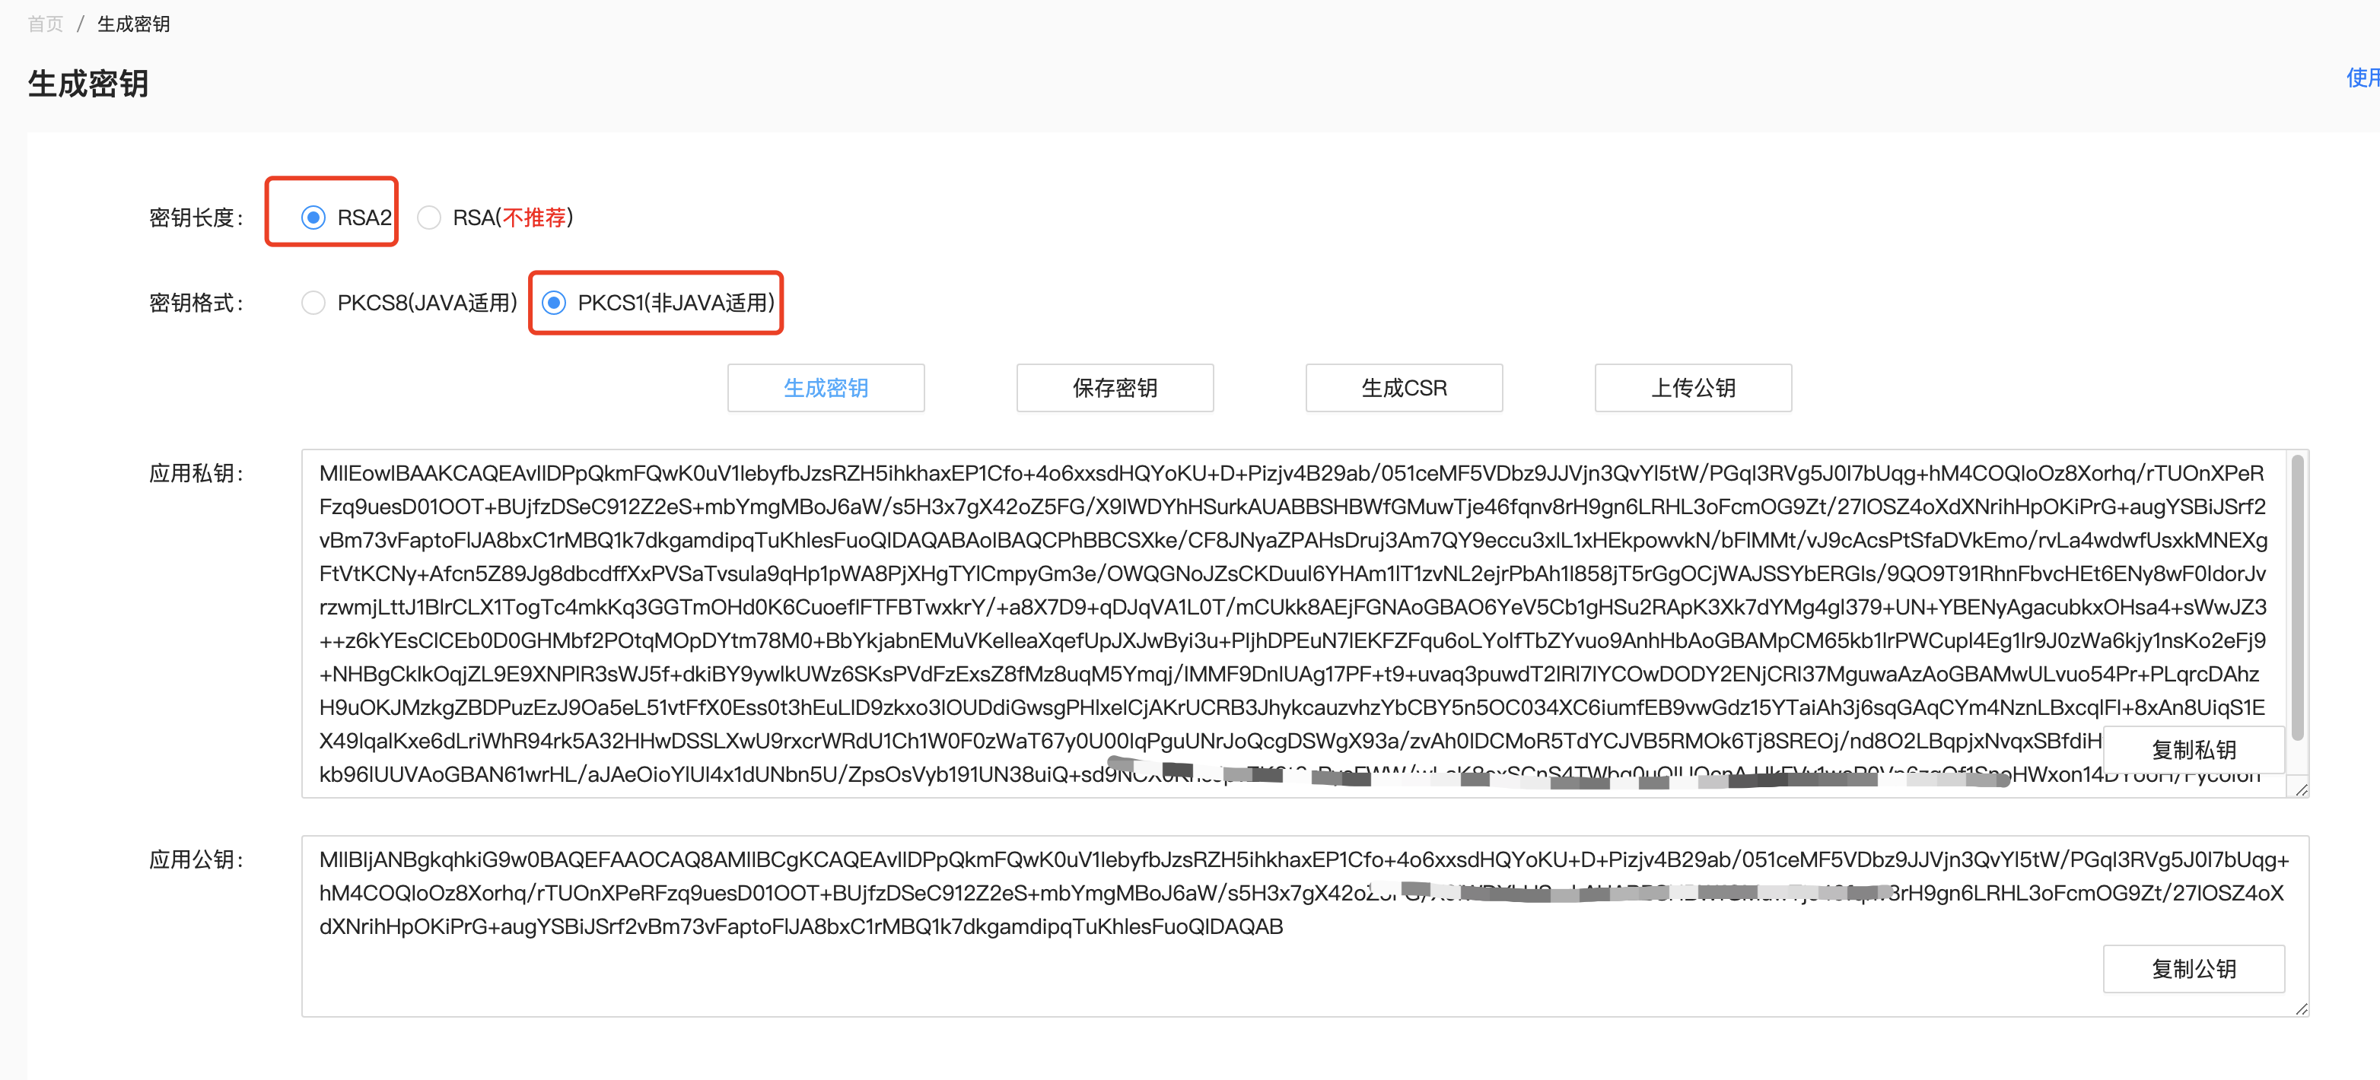This screenshot has width=2380, height=1080.
Task: Grab the private key textarea resize handle
Action: tap(2301, 790)
